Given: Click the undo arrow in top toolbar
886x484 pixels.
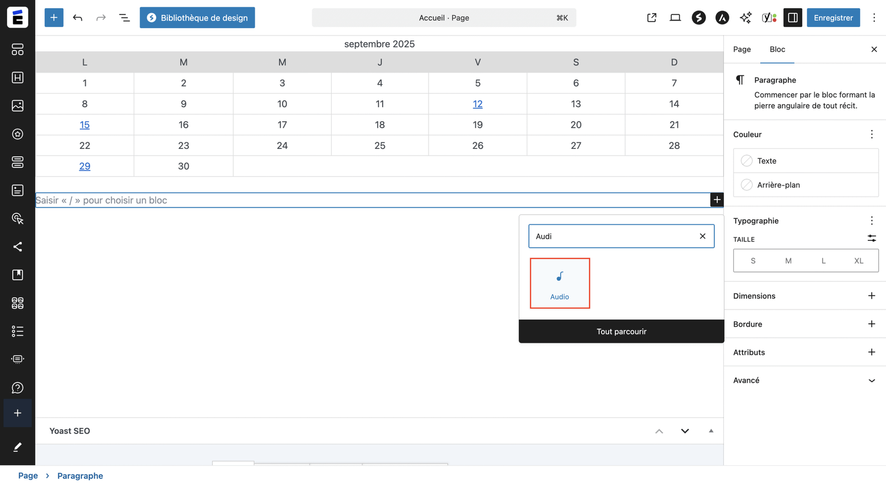Looking at the screenshot, I should click(78, 18).
